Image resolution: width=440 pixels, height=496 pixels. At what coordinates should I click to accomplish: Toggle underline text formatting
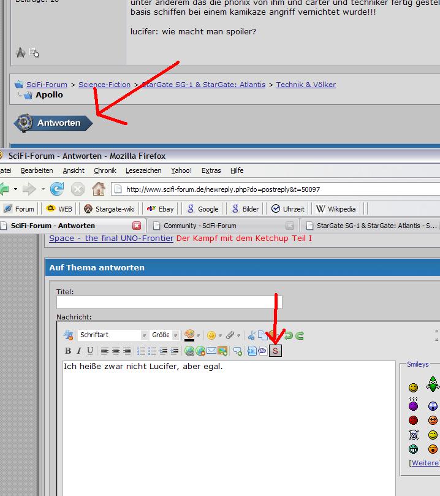90,351
